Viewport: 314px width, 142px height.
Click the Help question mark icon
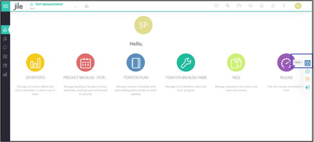[x=308, y=63]
